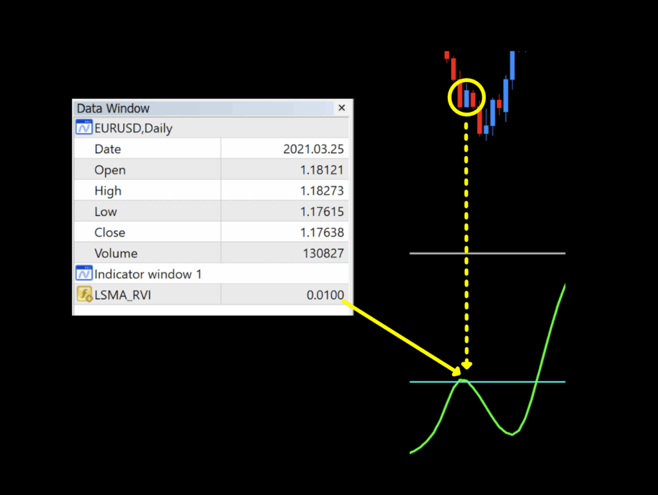Click the LSMA_RVI value 0.0100
The width and height of the screenshot is (658, 495).
[x=325, y=295]
